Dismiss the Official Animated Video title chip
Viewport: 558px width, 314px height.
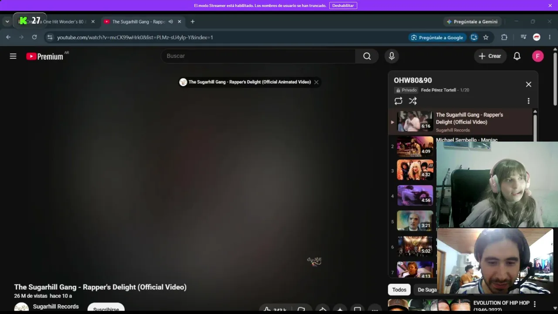tap(316, 82)
